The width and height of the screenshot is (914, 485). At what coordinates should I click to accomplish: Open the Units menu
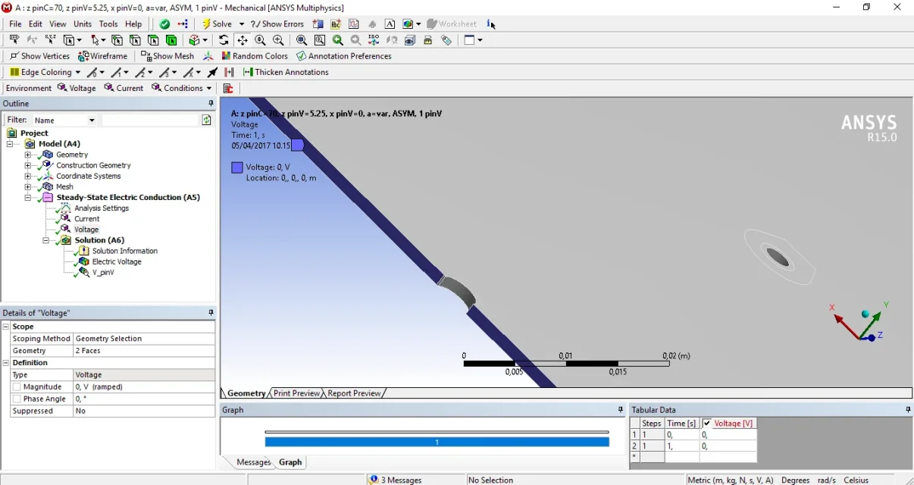coord(83,24)
